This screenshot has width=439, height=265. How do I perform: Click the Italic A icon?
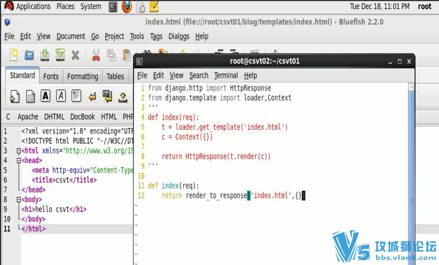[61, 96]
